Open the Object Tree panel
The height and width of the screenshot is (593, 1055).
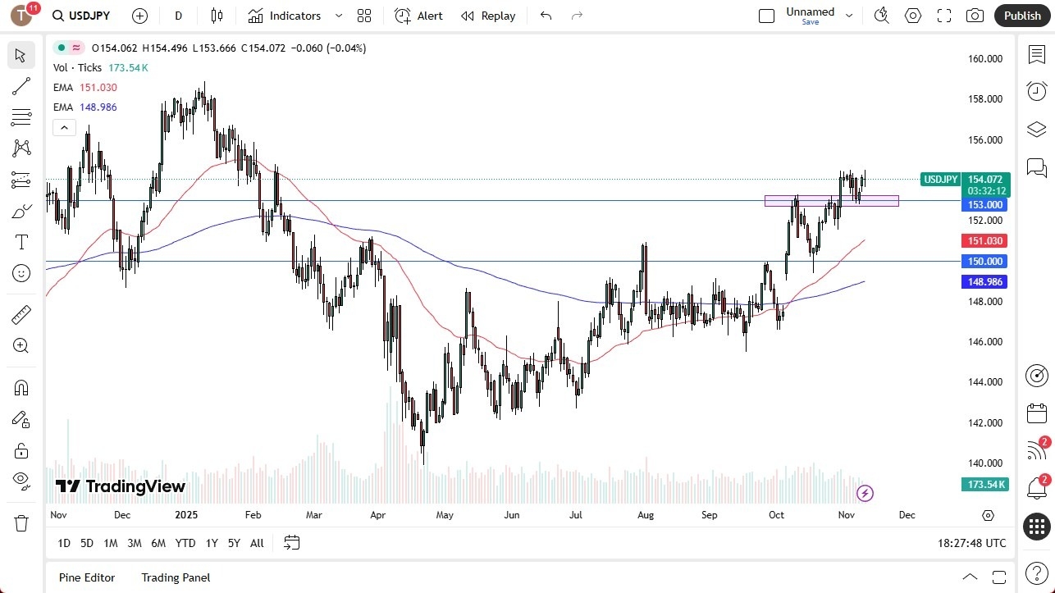[x=1036, y=129]
